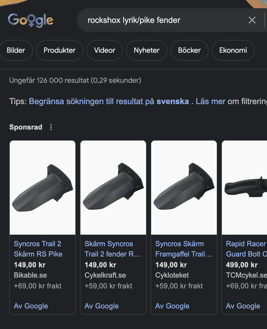Screen dimensions: 267x329
Task: View the Cykelkraft.se fender product image
Action: pos(113,188)
